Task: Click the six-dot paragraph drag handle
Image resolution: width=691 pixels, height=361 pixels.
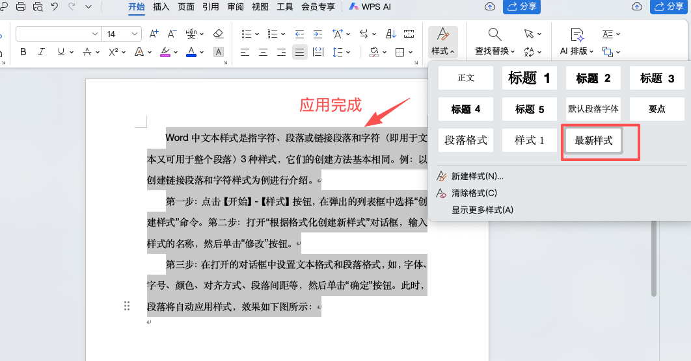Action: (127, 306)
